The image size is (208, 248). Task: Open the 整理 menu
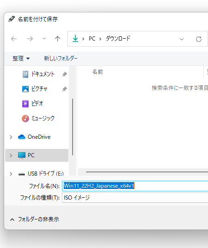[21, 59]
